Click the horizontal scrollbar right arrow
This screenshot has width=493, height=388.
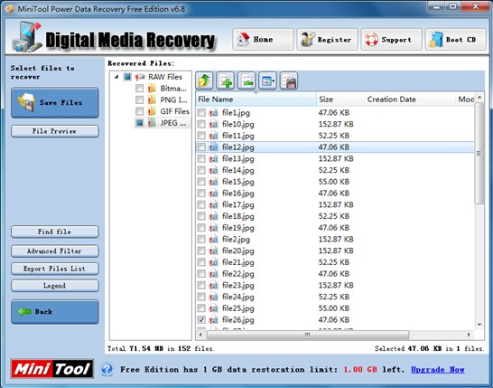click(469, 335)
